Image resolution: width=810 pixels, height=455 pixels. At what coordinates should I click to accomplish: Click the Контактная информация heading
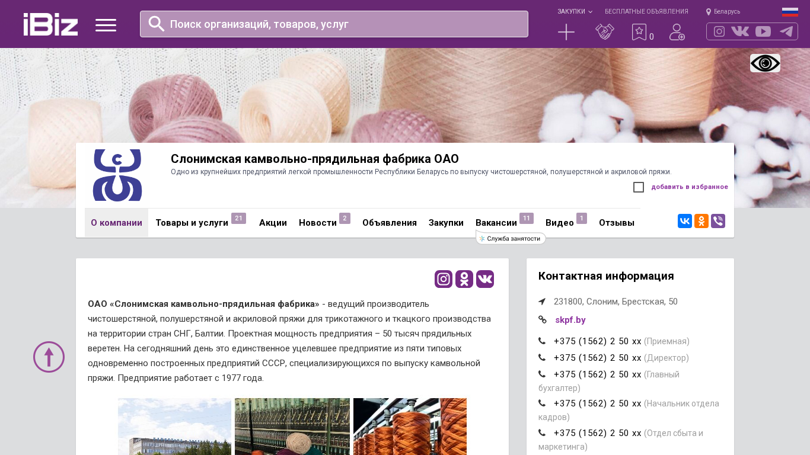606,276
